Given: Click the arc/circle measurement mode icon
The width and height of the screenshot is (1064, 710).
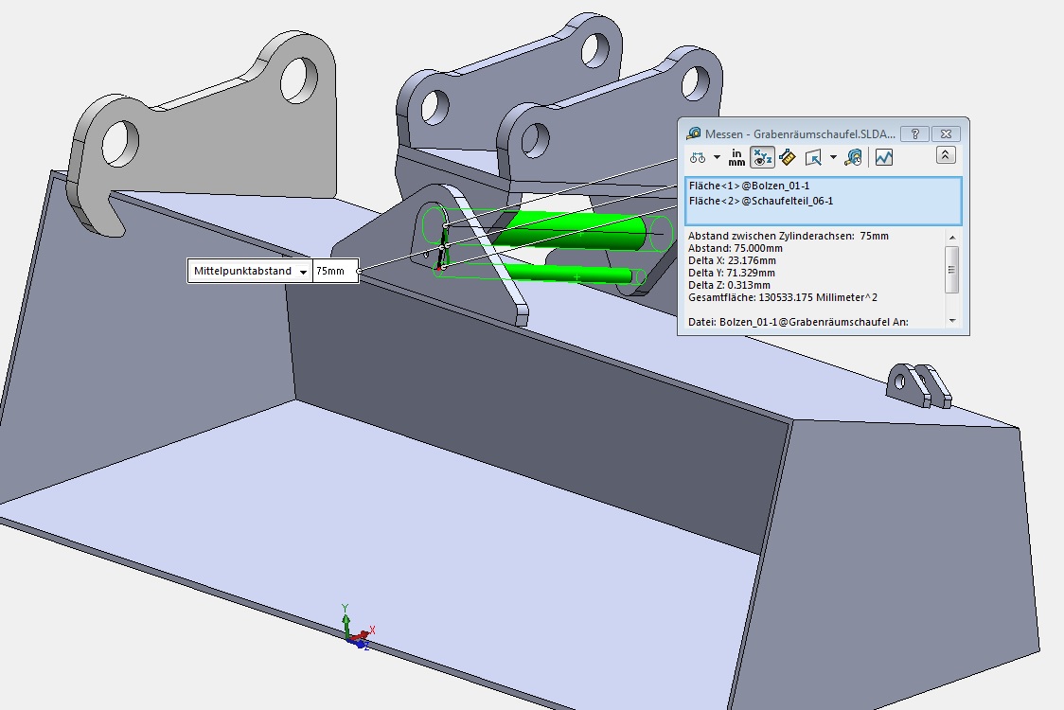Looking at the screenshot, I should coord(698,158).
